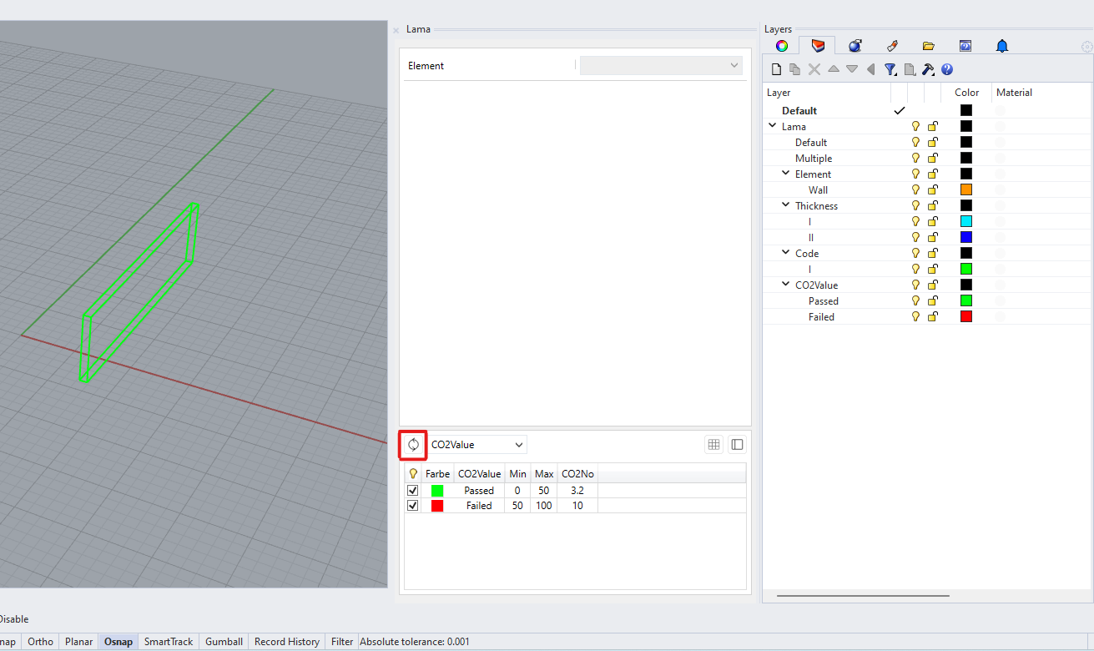Viewport: 1094px width, 651px height.
Task: Click the 3.2 CO2No cell
Action: (577, 490)
